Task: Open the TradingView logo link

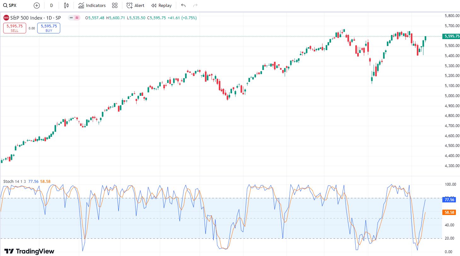Action: click(x=29, y=251)
